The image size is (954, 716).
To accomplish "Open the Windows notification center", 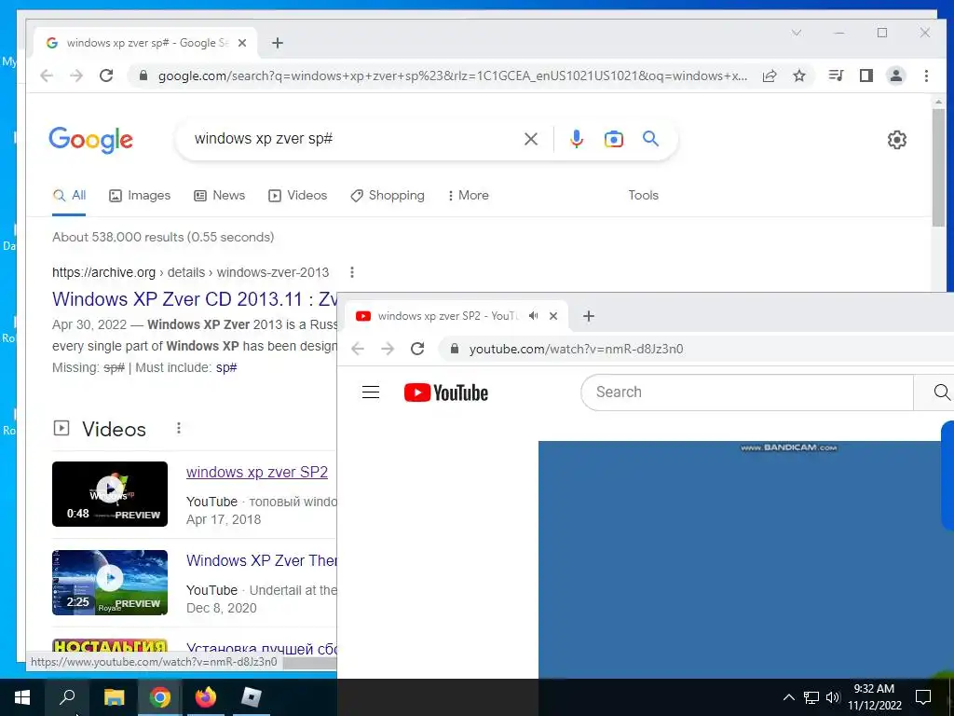I will point(923,697).
